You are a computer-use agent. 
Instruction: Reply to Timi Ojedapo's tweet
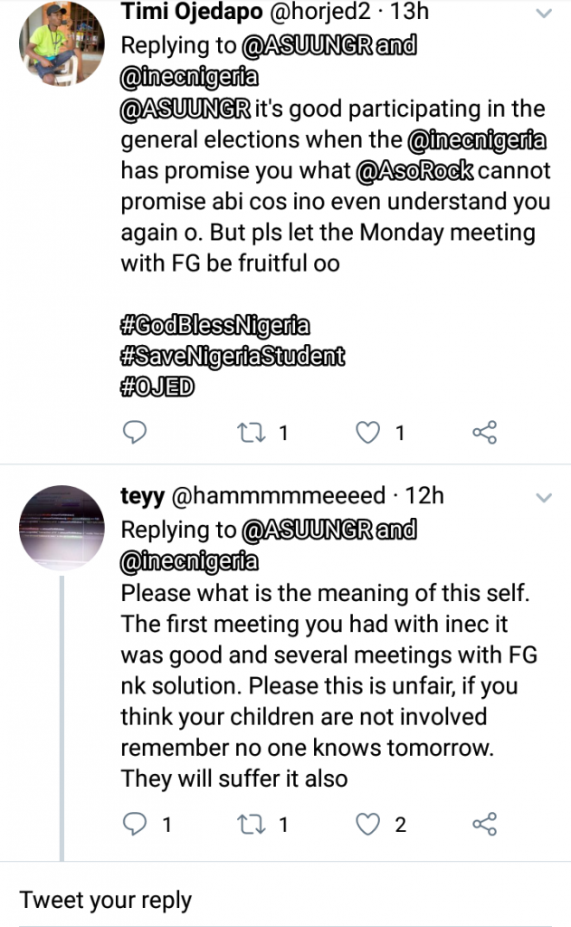click(x=134, y=433)
